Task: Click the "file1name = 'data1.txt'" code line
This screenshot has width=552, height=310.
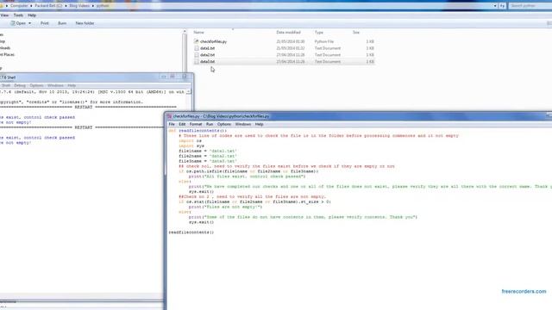Action: click(208, 151)
